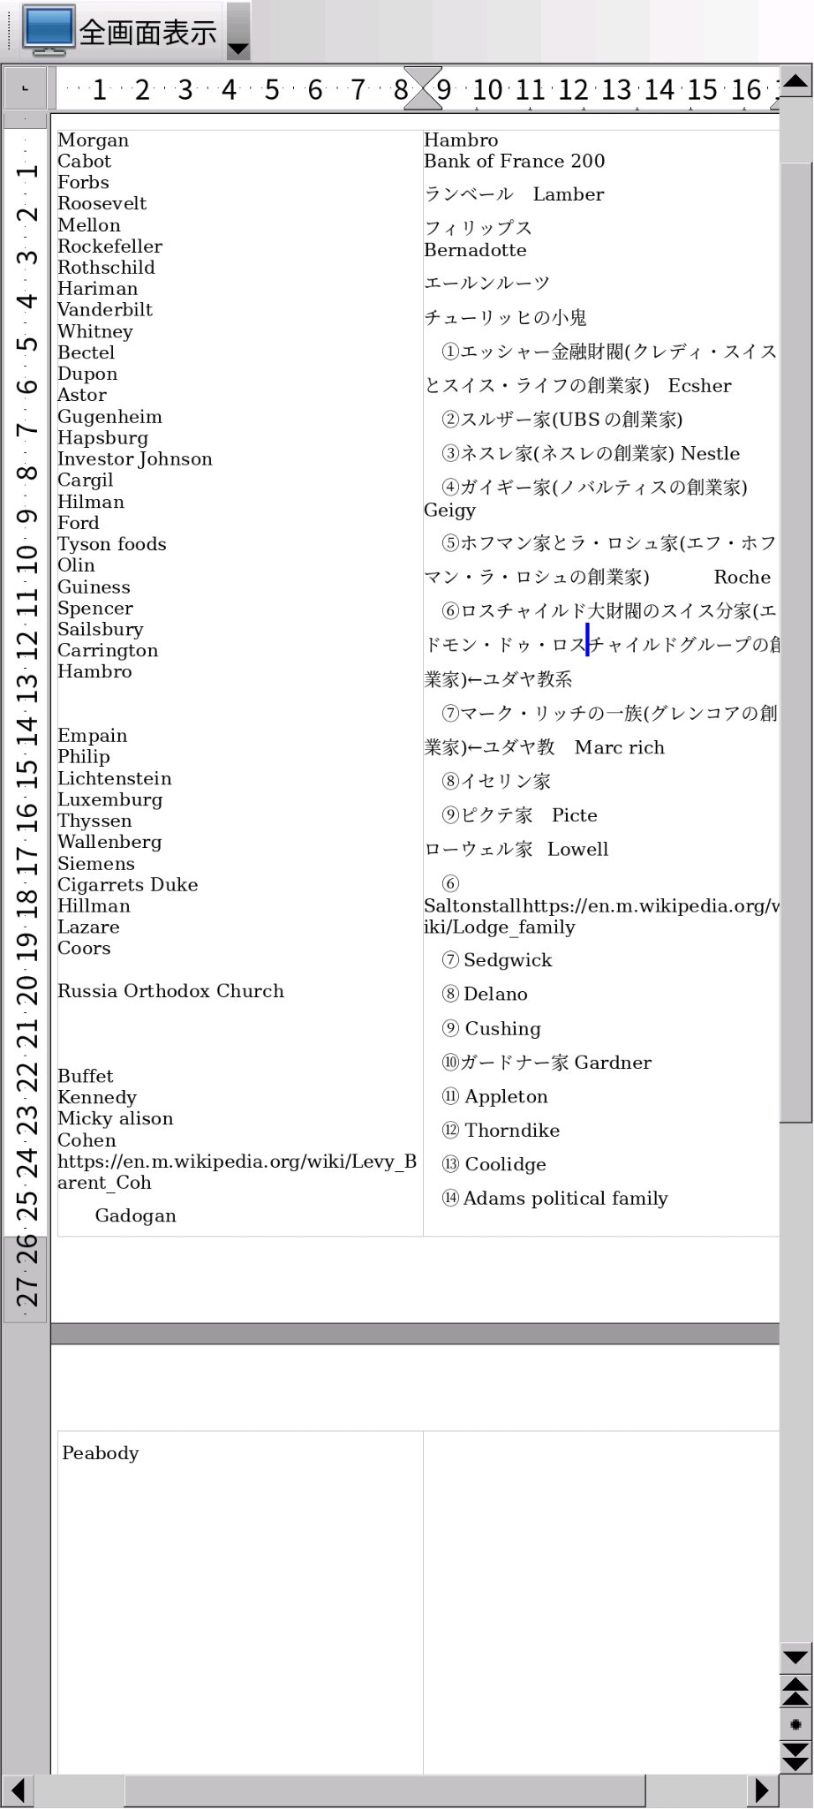Click the line イセリン家
The image size is (814, 1809).
click(496, 782)
